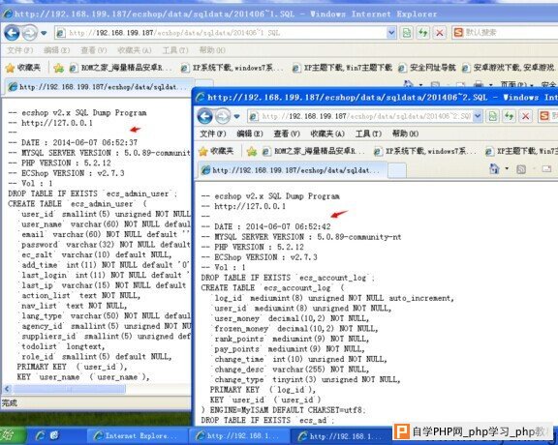Screen dimensions: 558x445
Task: Open recent pages dropdown in front window
Action: click(236, 116)
